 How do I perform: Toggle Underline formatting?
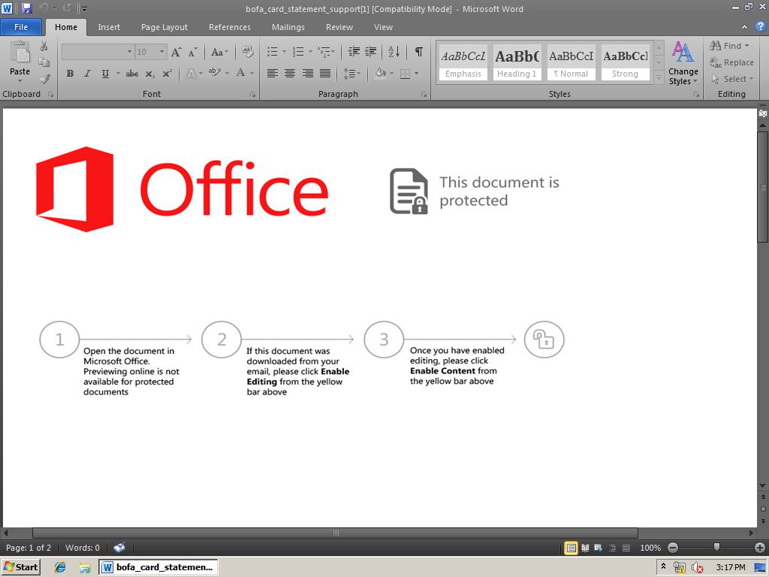[105, 74]
